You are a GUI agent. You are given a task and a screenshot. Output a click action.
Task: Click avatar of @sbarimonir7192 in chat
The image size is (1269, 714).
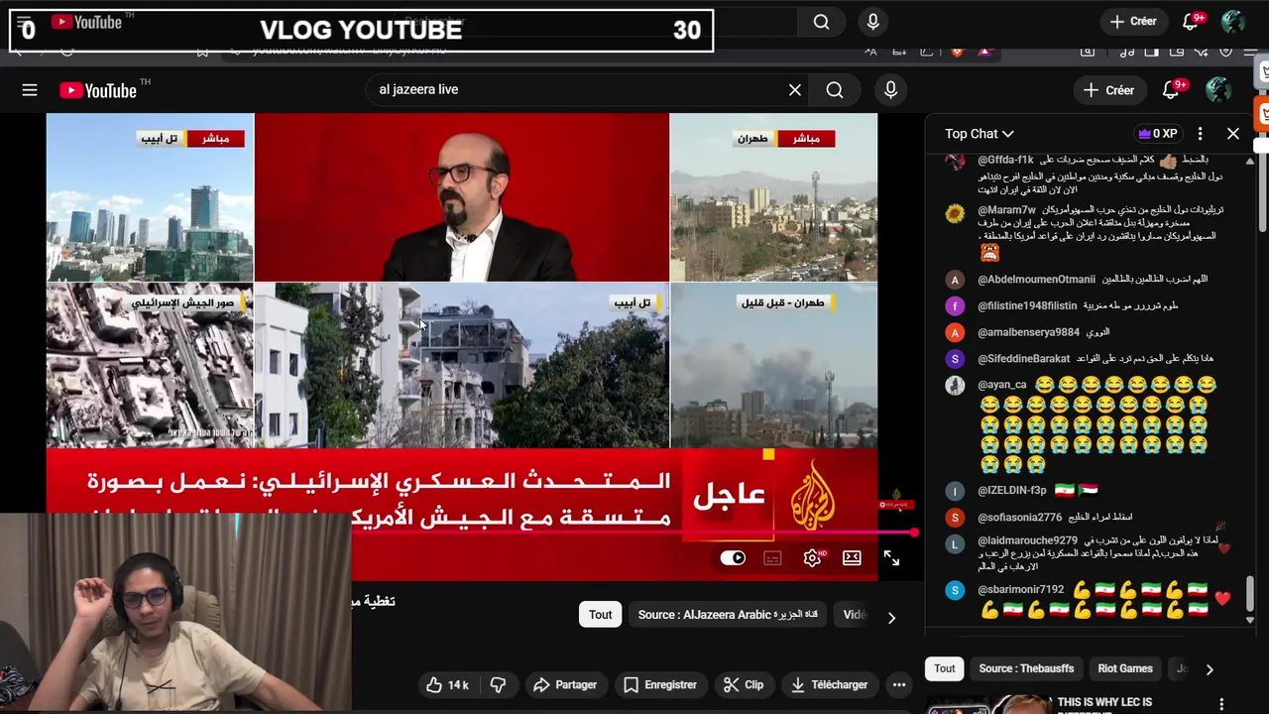point(955,590)
